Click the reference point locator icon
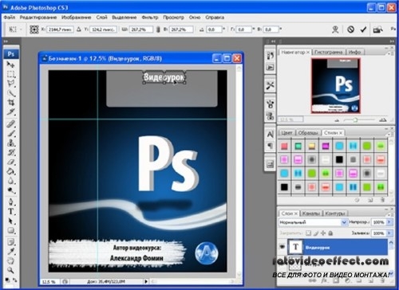 pos(34,29)
